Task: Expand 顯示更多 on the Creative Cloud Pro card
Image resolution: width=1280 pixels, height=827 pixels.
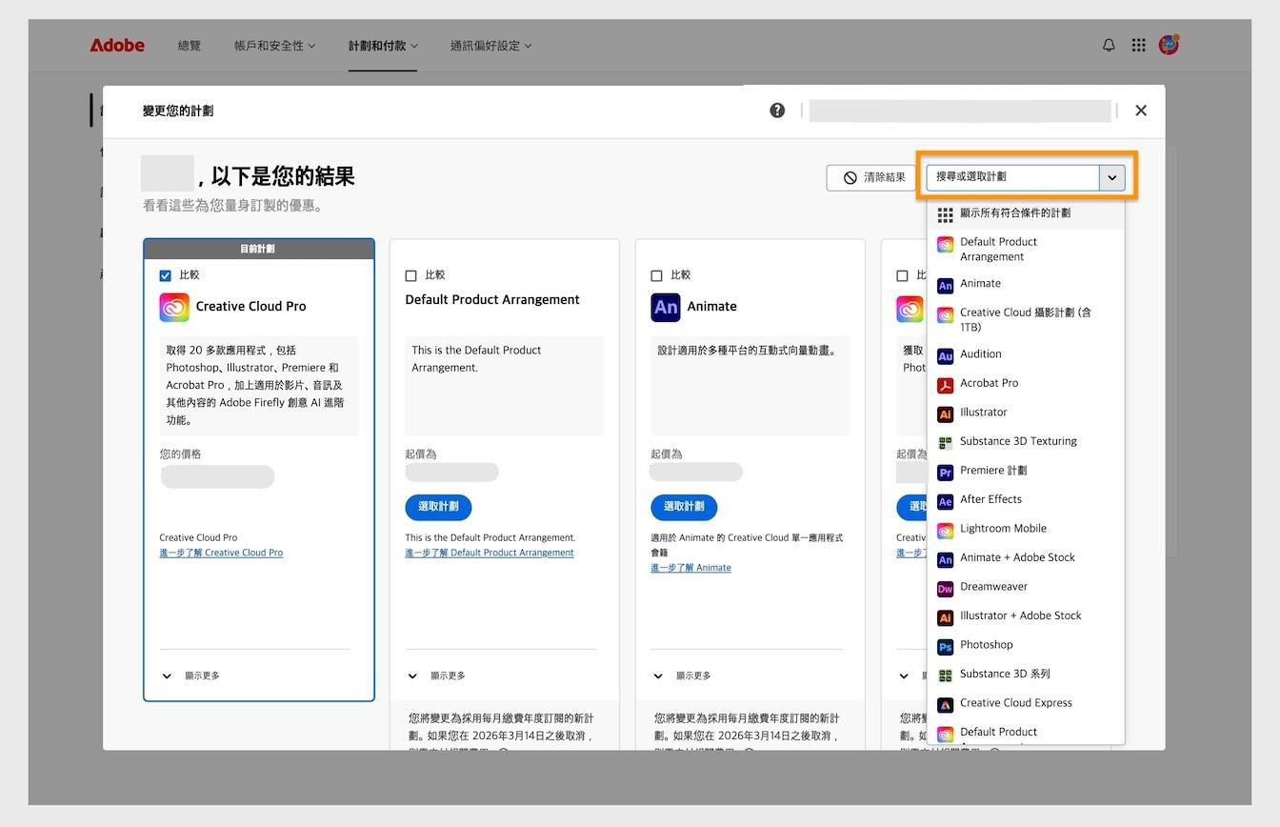Action: tap(190, 676)
